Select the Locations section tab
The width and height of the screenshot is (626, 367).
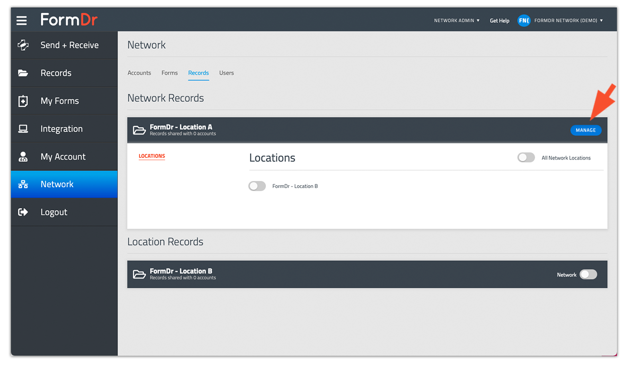(152, 156)
